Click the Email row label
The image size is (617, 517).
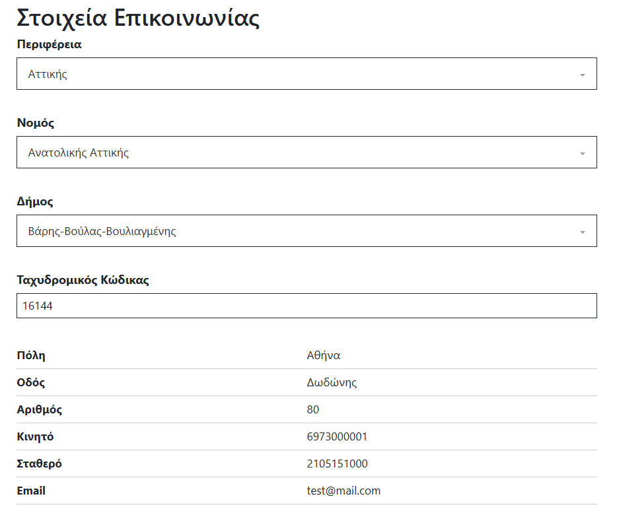[31, 491]
